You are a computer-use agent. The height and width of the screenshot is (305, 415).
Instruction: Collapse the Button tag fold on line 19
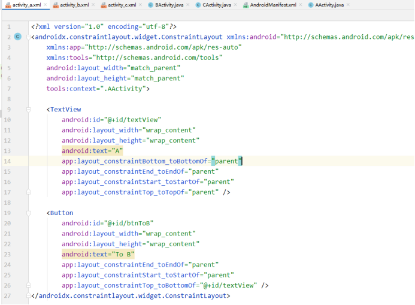tap(28, 213)
